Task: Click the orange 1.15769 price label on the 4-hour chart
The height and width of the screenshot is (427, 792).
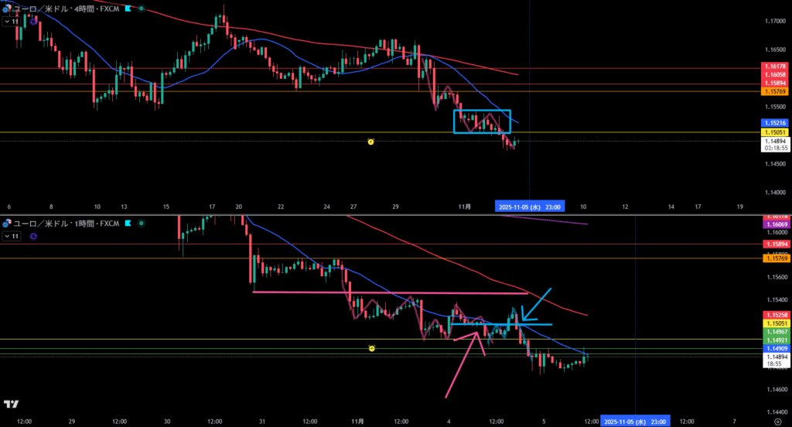Action: tap(775, 91)
